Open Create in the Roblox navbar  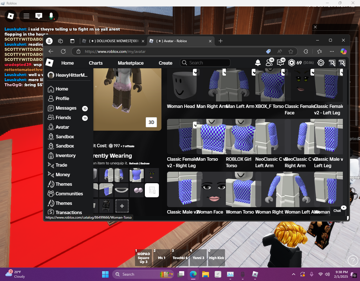point(165,63)
